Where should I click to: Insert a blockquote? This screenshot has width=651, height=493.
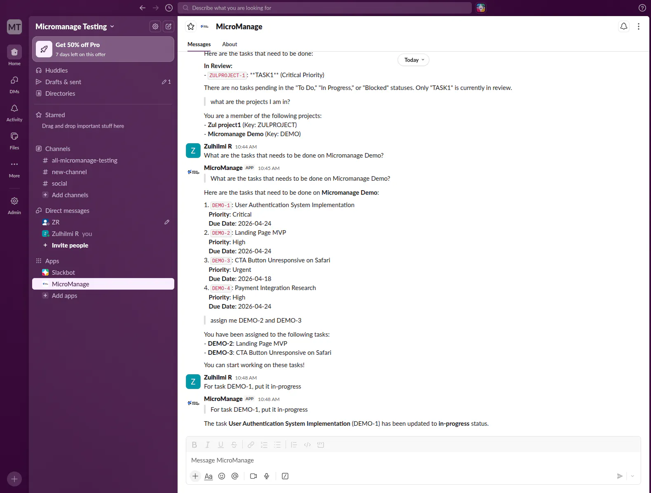[294, 445]
